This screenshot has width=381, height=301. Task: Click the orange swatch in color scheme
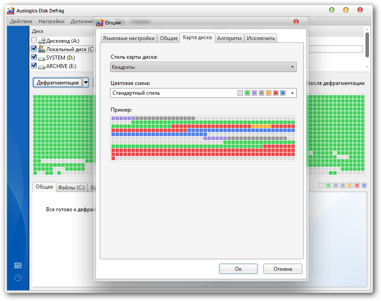269,93
